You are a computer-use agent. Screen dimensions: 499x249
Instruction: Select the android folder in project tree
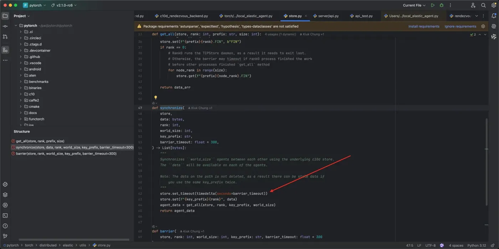(35, 69)
